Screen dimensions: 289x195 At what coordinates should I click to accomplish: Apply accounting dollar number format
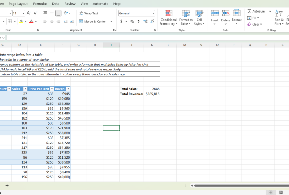pos(121,21)
